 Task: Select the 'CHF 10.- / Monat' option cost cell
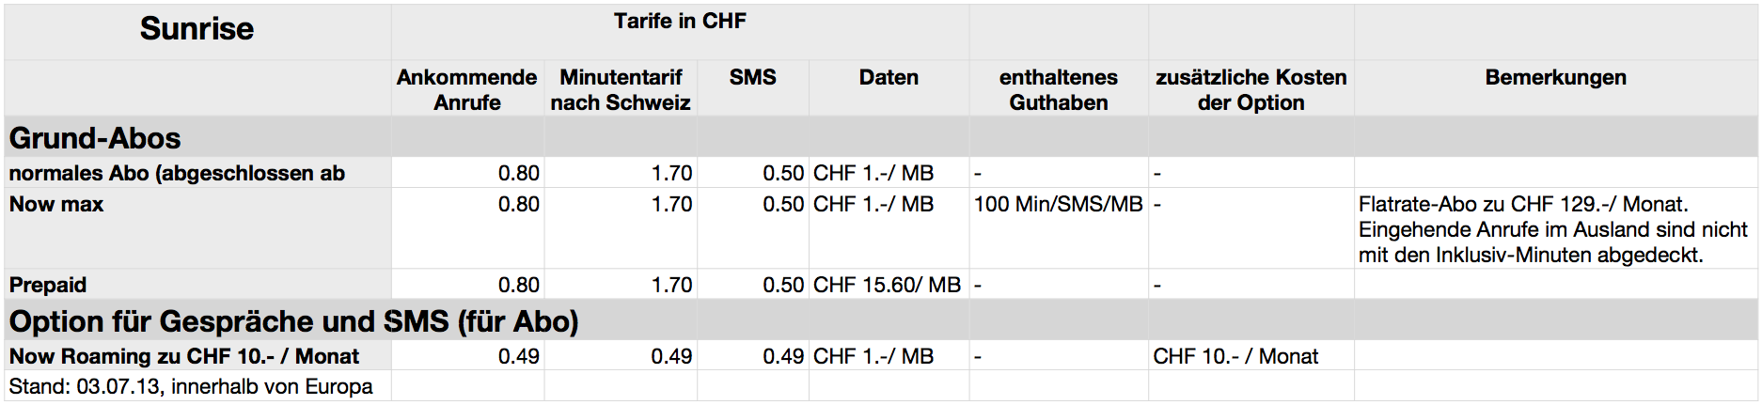(1235, 356)
